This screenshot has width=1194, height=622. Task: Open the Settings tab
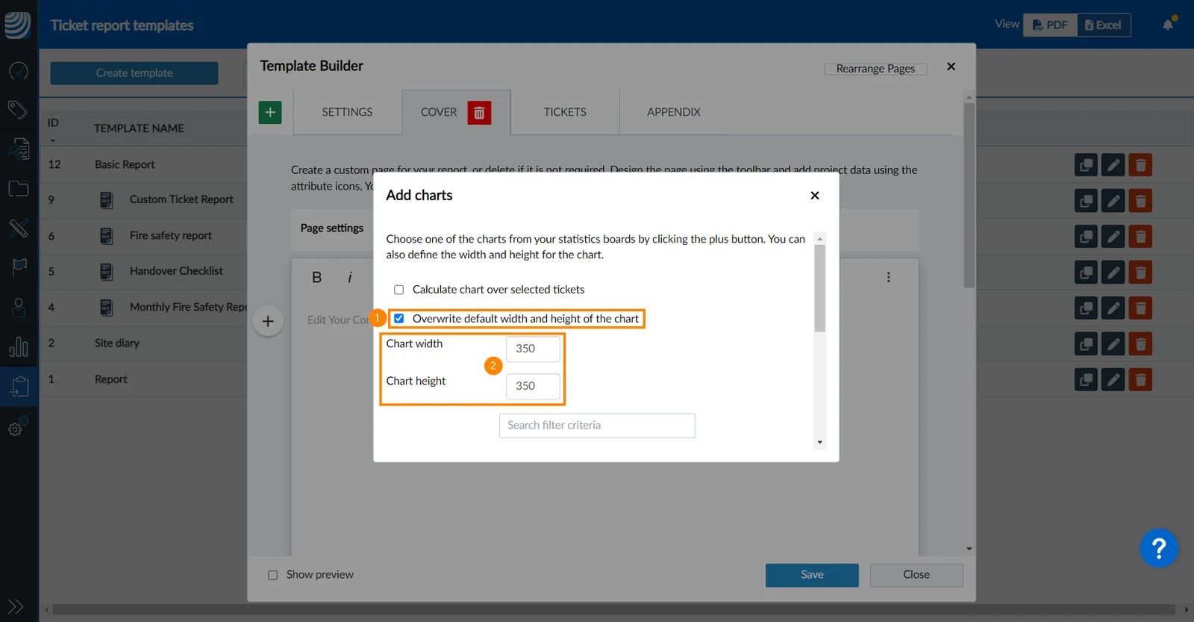pyautogui.click(x=347, y=112)
